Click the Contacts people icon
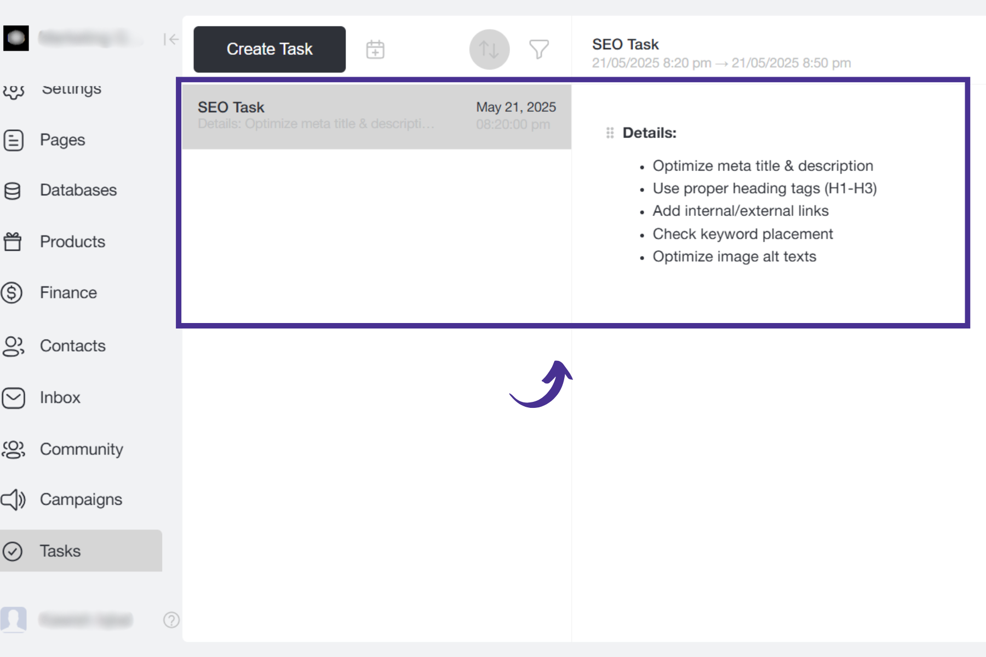 (13, 346)
